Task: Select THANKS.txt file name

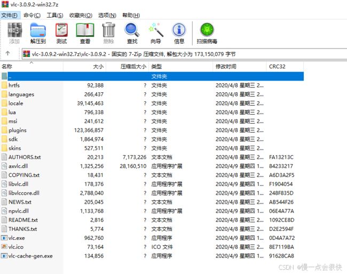Action: click(22, 229)
